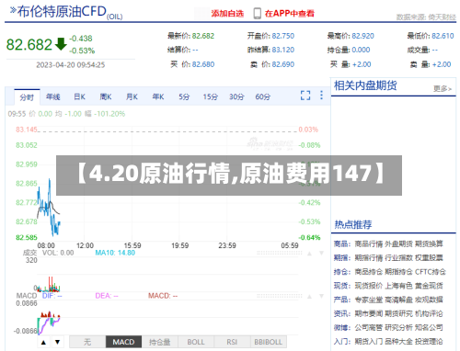Open the 外盘期货 link
This screenshot has width=460, height=351.
[398, 243]
